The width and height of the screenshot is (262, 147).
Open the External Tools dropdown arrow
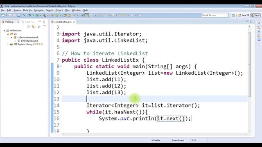(x=48, y=16)
